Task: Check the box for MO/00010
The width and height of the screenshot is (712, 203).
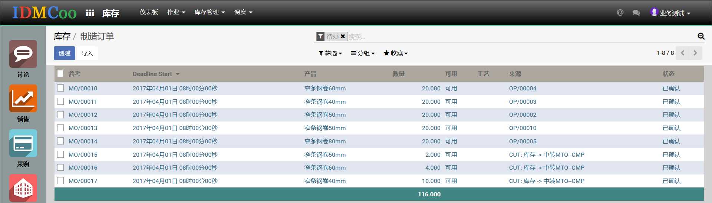Action: tap(60, 88)
